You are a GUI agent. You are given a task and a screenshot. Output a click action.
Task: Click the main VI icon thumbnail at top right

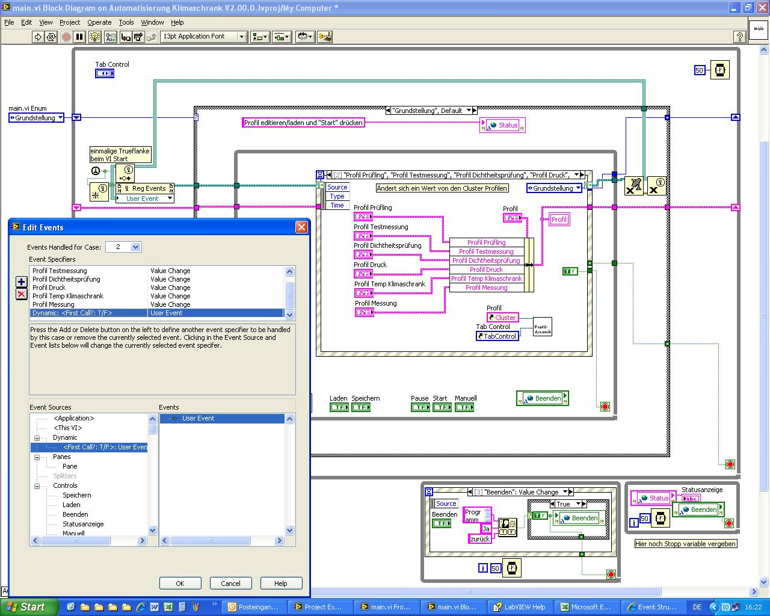[759, 28]
